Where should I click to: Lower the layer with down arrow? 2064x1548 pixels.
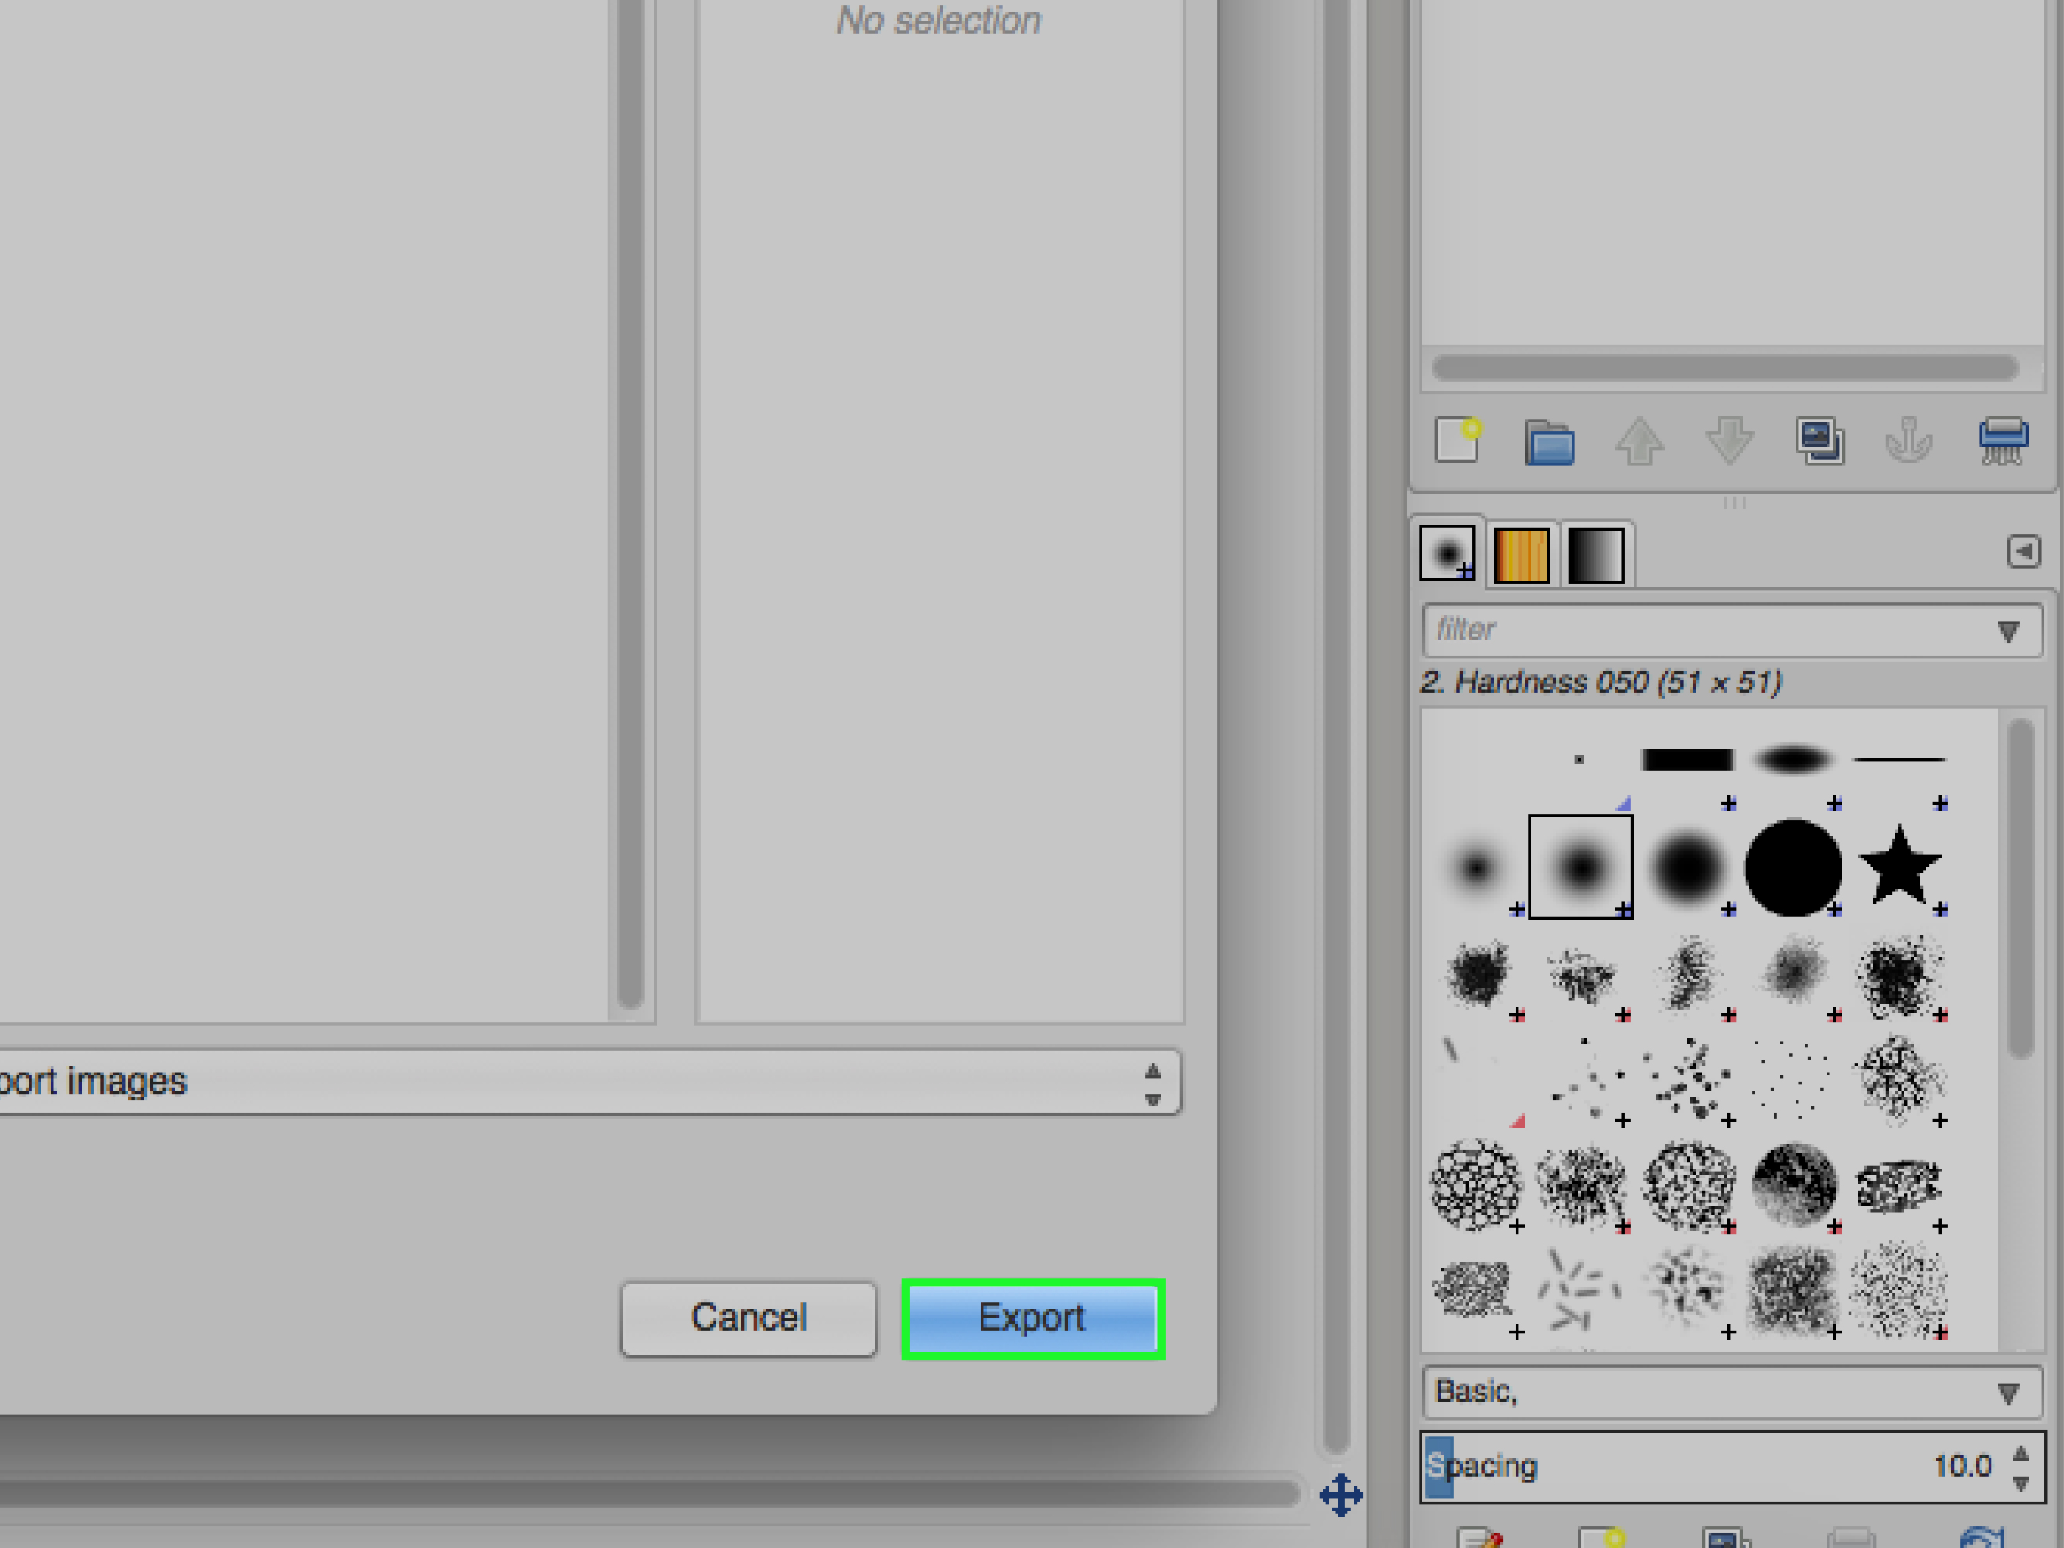click(1729, 441)
